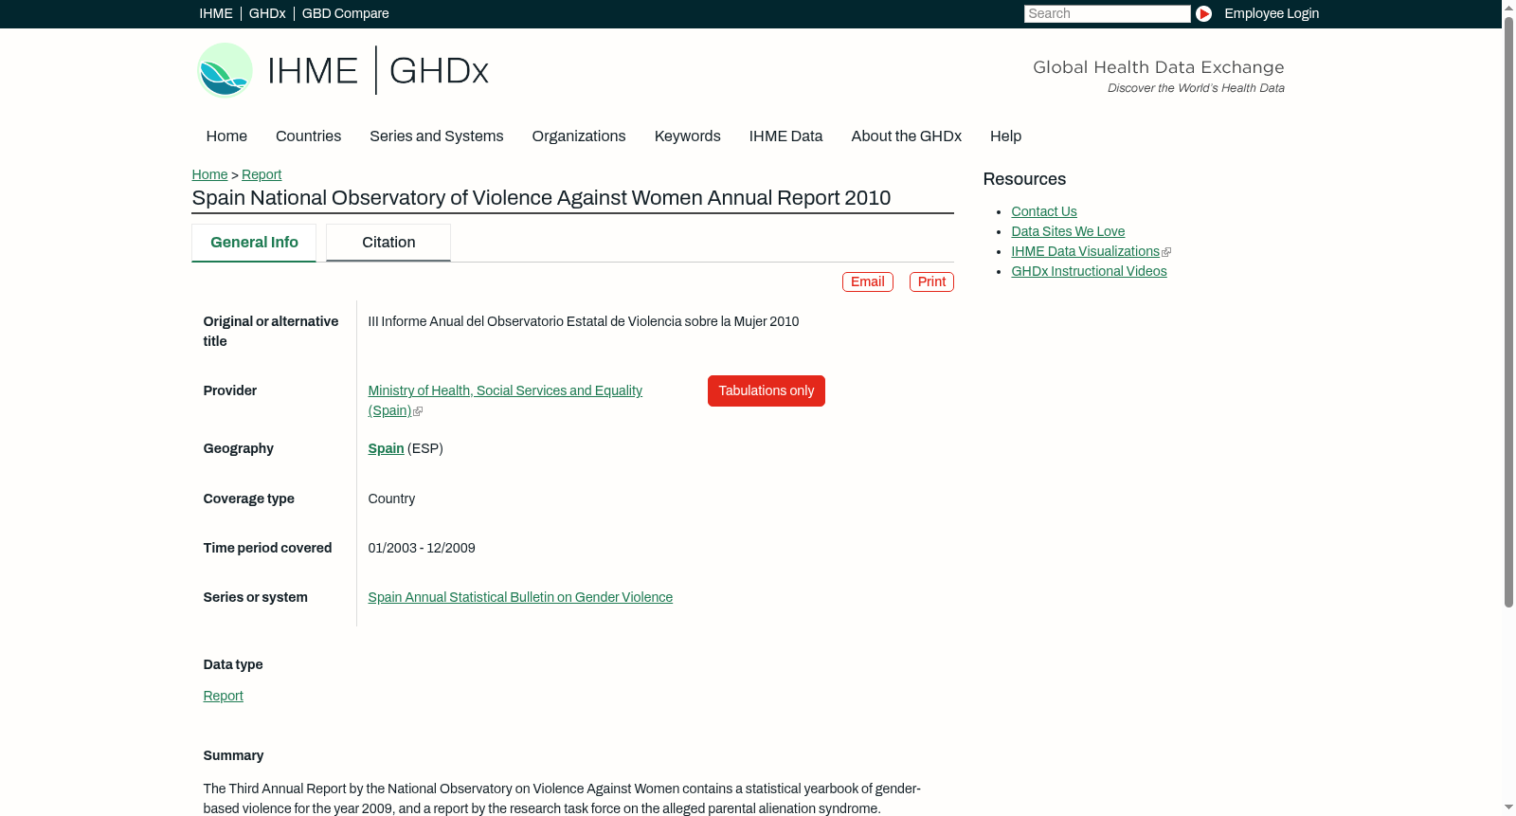This screenshot has height=816, width=1516.
Task: Open Countries menu item
Action: click(x=308, y=136)
